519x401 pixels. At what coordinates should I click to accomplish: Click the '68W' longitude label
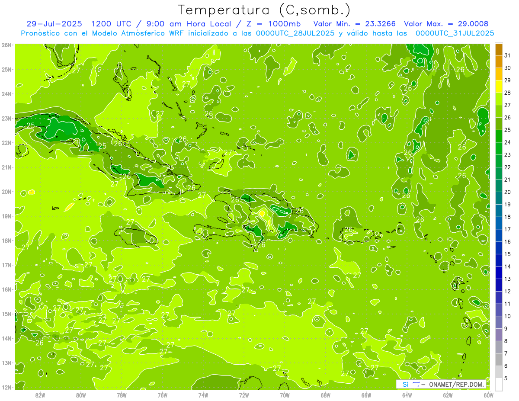(326, 395)
